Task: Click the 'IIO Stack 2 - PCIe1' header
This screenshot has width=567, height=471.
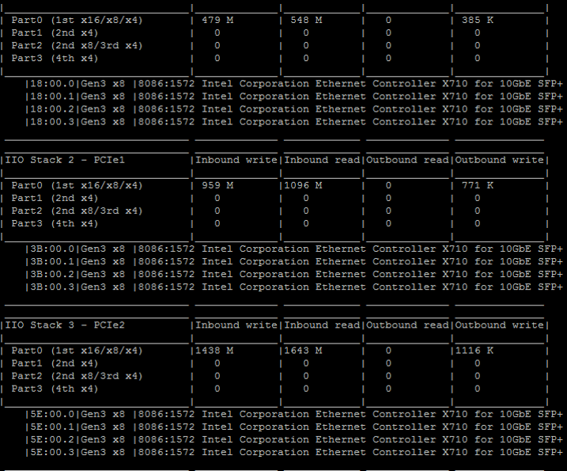Action: coord(65,160)
